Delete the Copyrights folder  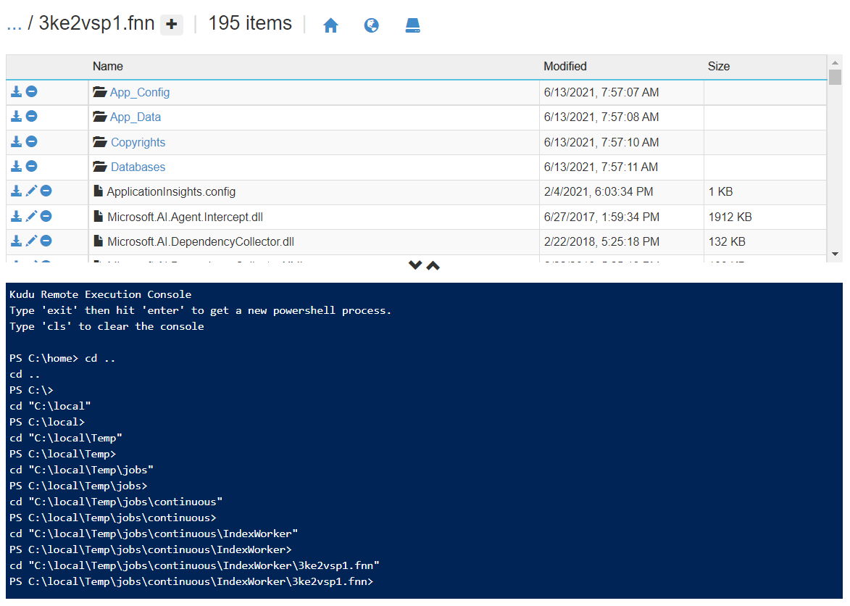pos(30,141)
